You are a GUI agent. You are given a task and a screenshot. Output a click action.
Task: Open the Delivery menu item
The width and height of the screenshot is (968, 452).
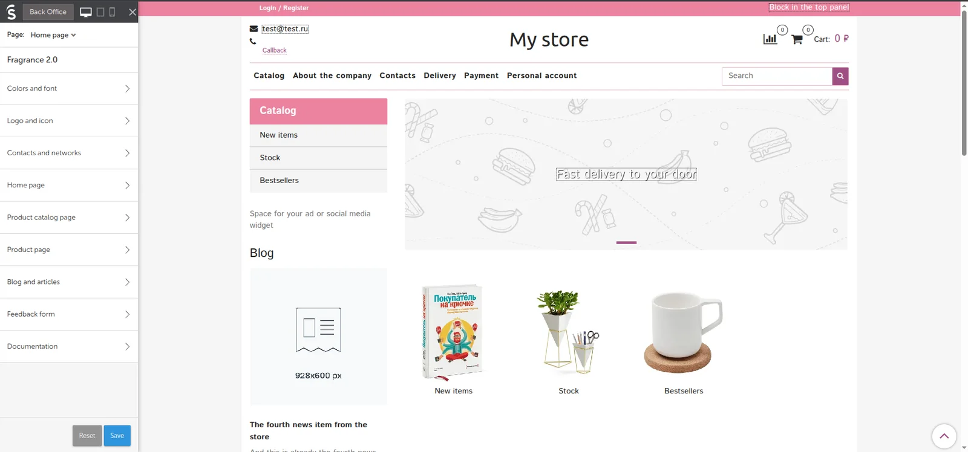[x=440, y=76]
